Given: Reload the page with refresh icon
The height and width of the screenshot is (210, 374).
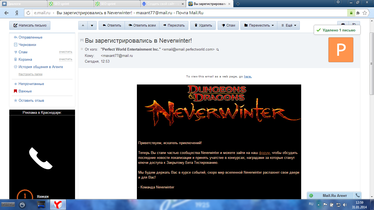Looking at the screenshot, I should click(28, 13).
